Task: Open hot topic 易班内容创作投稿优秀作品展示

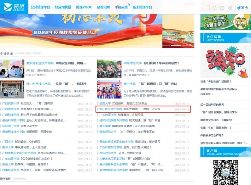Action: pos(219,89)
